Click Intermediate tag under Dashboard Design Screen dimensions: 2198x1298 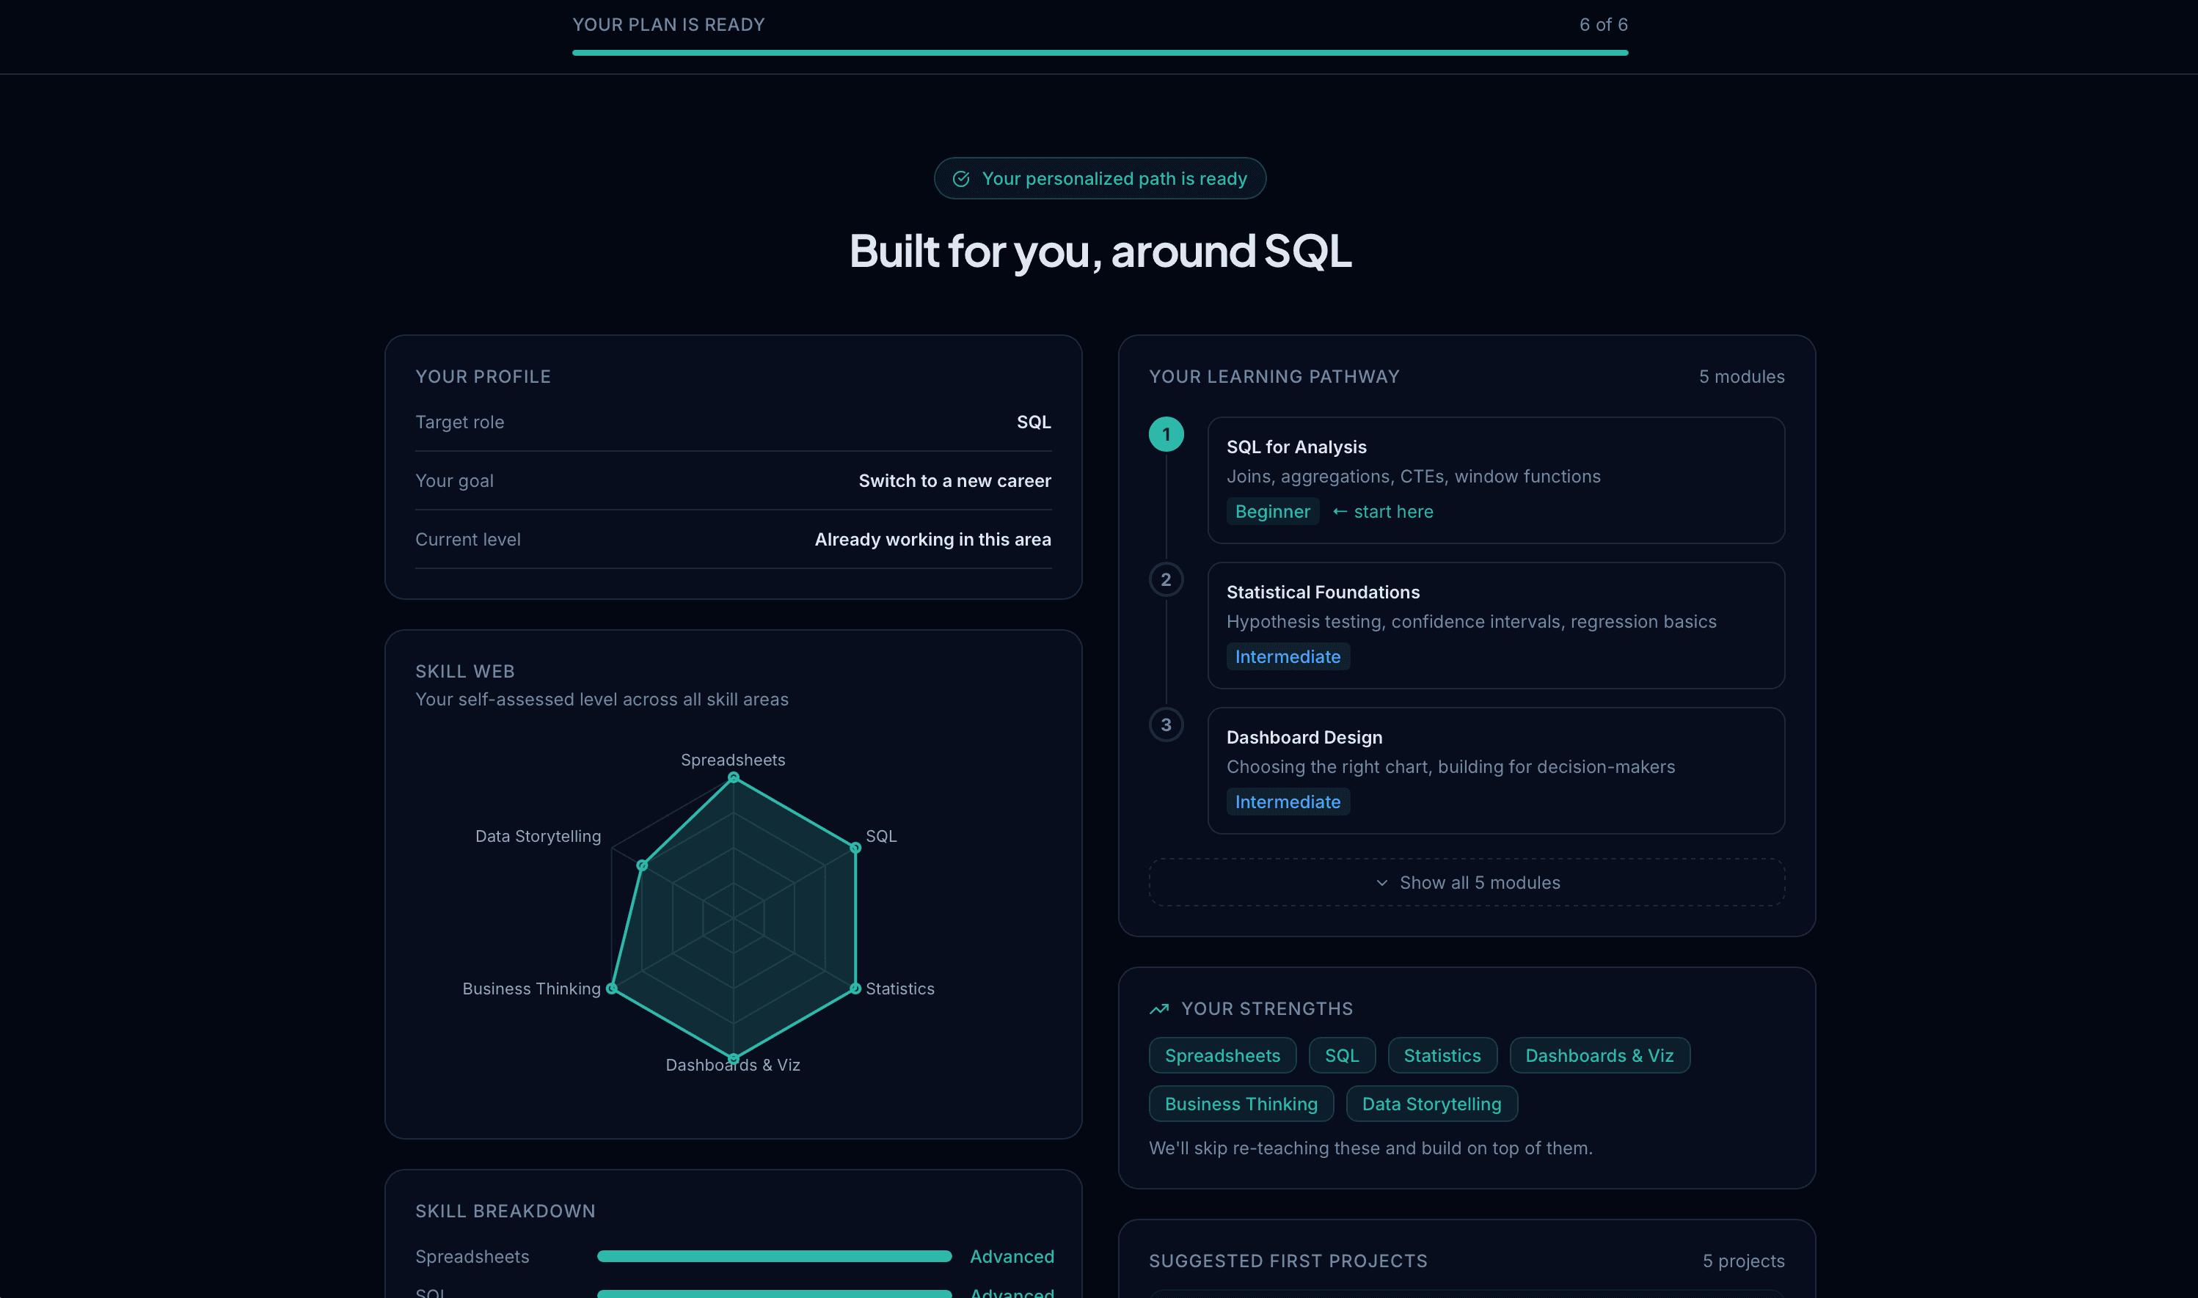[1288, 802]
